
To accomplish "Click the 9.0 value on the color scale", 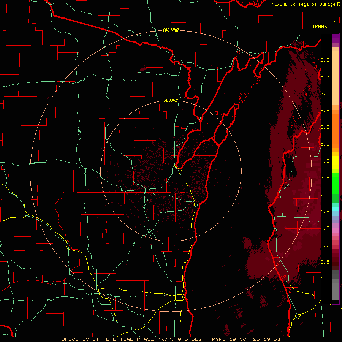I will [x=325, y=60].
